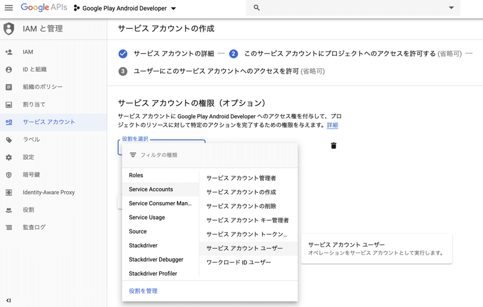Choose the サービス アカウント ユーザー role
This screenshot has width=483, height=307.
pos(248,248)
